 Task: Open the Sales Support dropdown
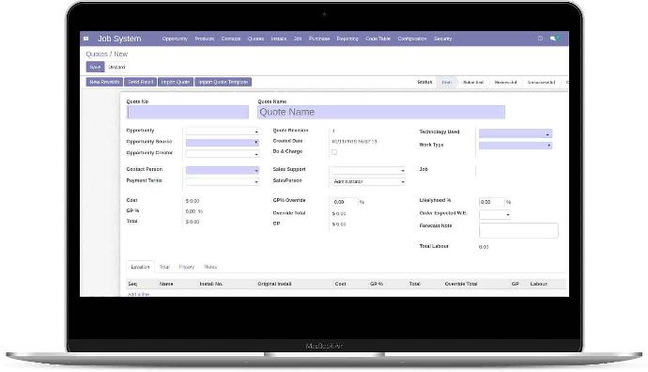368,170
